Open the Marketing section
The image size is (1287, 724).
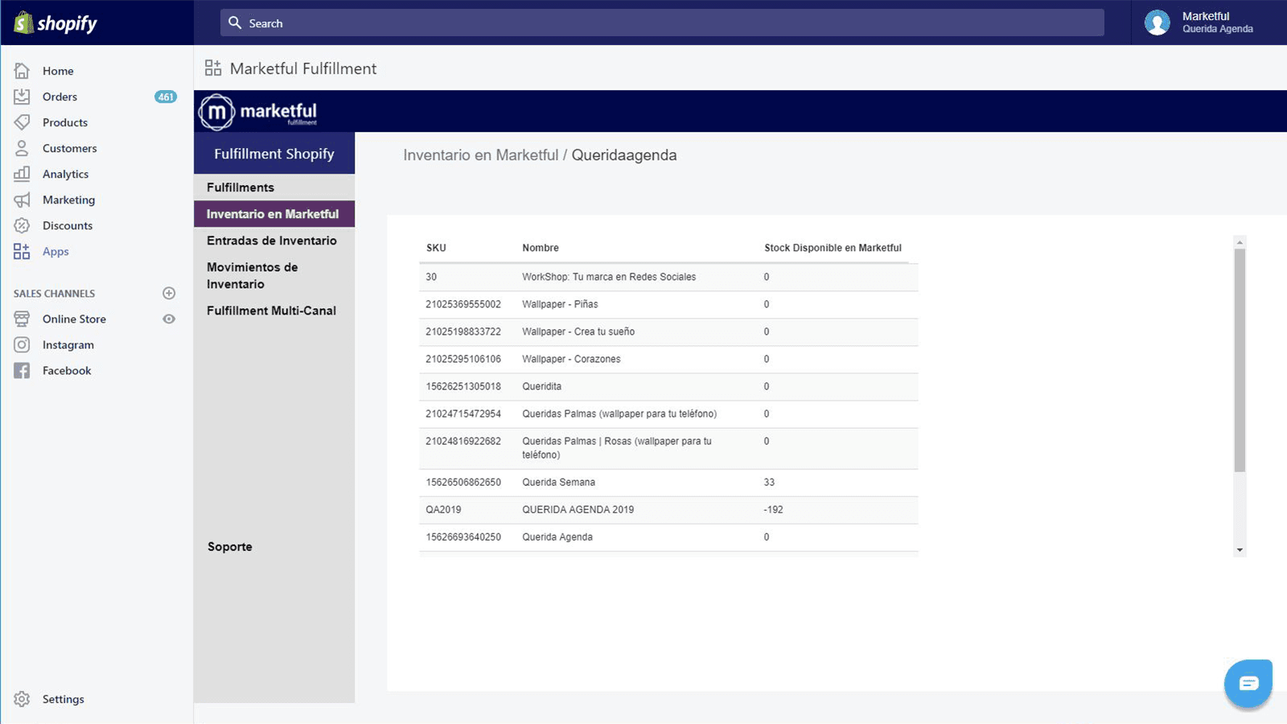point(68,200)
